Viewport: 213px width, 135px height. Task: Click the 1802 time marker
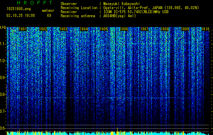pos(43,29)
